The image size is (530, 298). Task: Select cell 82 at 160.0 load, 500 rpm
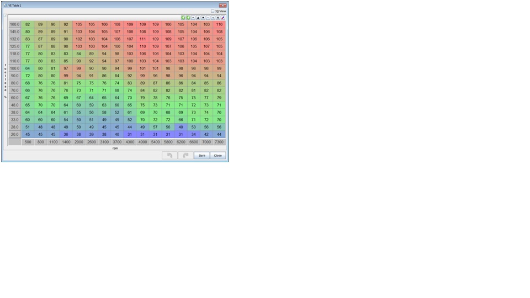[28, 24]
